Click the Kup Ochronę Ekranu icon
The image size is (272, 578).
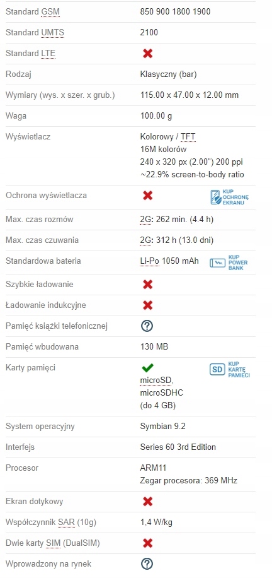pos(229,198)
